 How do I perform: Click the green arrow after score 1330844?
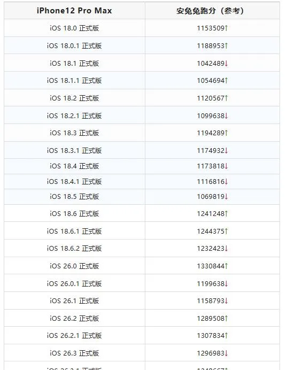click(226, 266)
